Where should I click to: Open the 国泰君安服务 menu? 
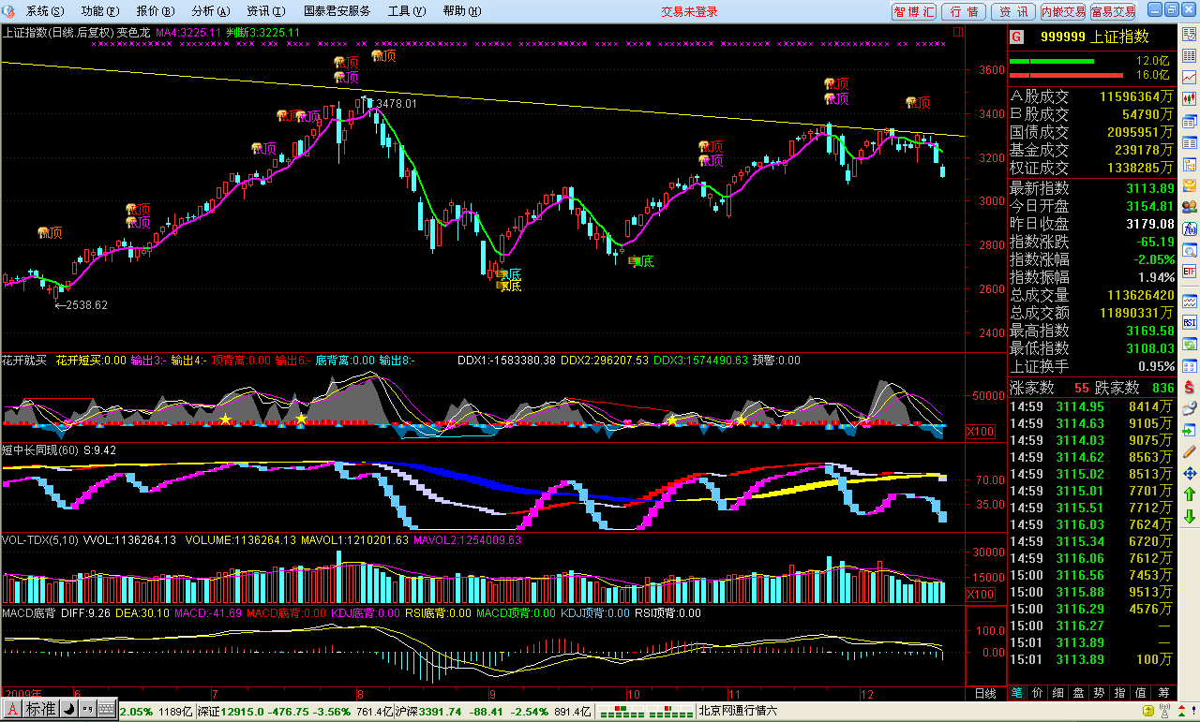337,11
